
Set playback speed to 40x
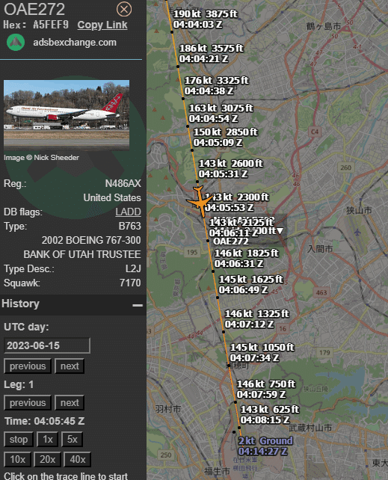click(78, 460)
